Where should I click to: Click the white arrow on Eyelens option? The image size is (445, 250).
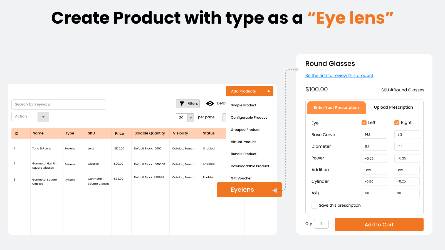point(275,190)
